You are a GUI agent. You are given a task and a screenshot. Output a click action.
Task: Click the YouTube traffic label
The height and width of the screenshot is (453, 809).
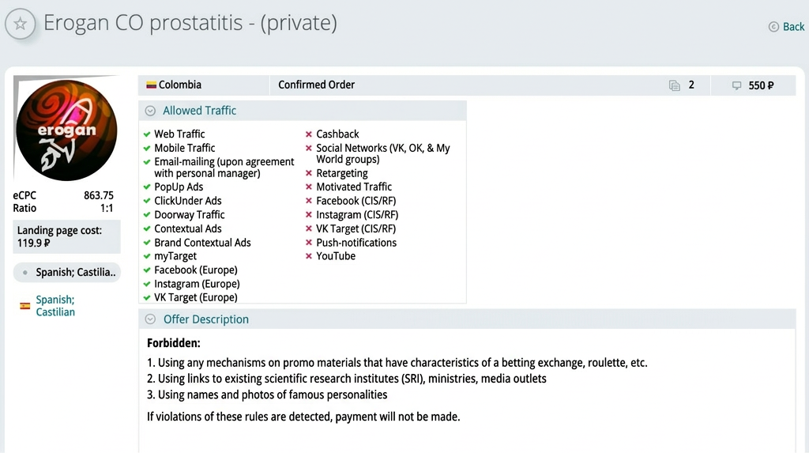tap(336, 256)
